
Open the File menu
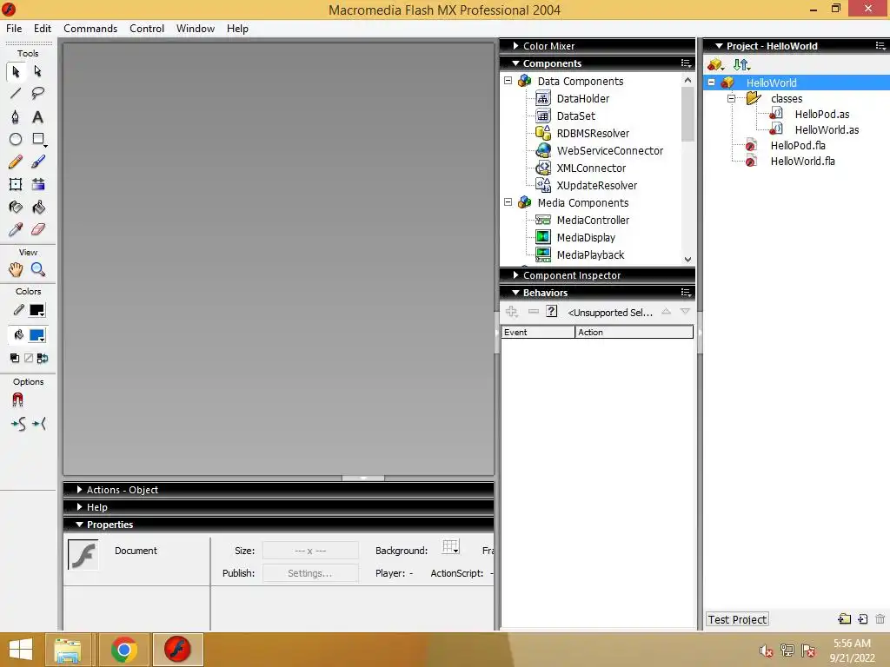14,29
